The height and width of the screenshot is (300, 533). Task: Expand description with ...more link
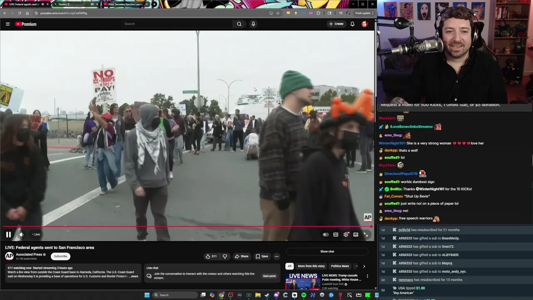134,276
